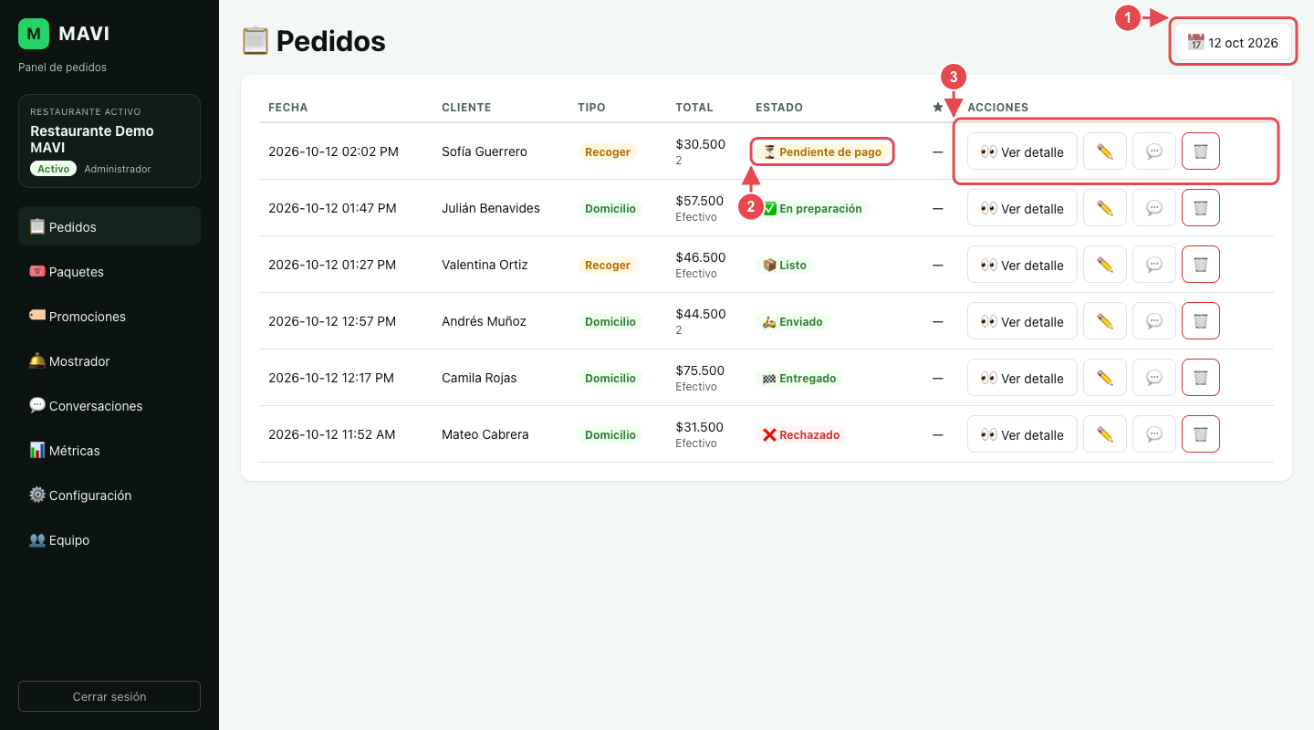Open Conversaciones from the sidebar
The width and height of the screenshot is (1314, 730).
(109, 405)
